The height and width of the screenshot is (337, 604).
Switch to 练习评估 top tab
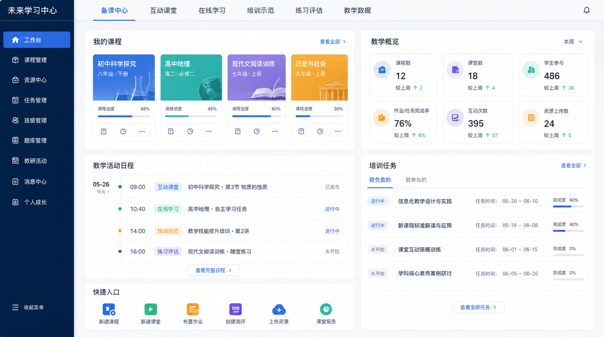(x=309, y=11)
